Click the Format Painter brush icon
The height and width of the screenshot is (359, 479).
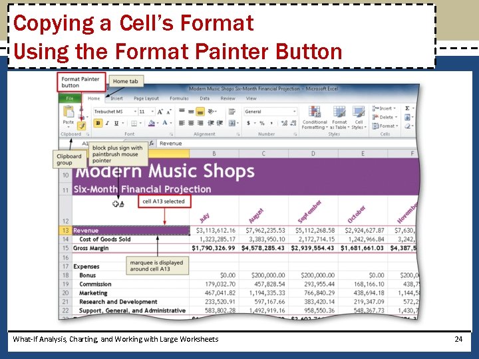81,125
